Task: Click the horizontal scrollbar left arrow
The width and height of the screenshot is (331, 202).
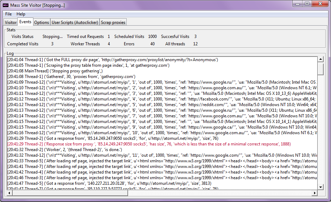Action: click(x=9, y=193)
